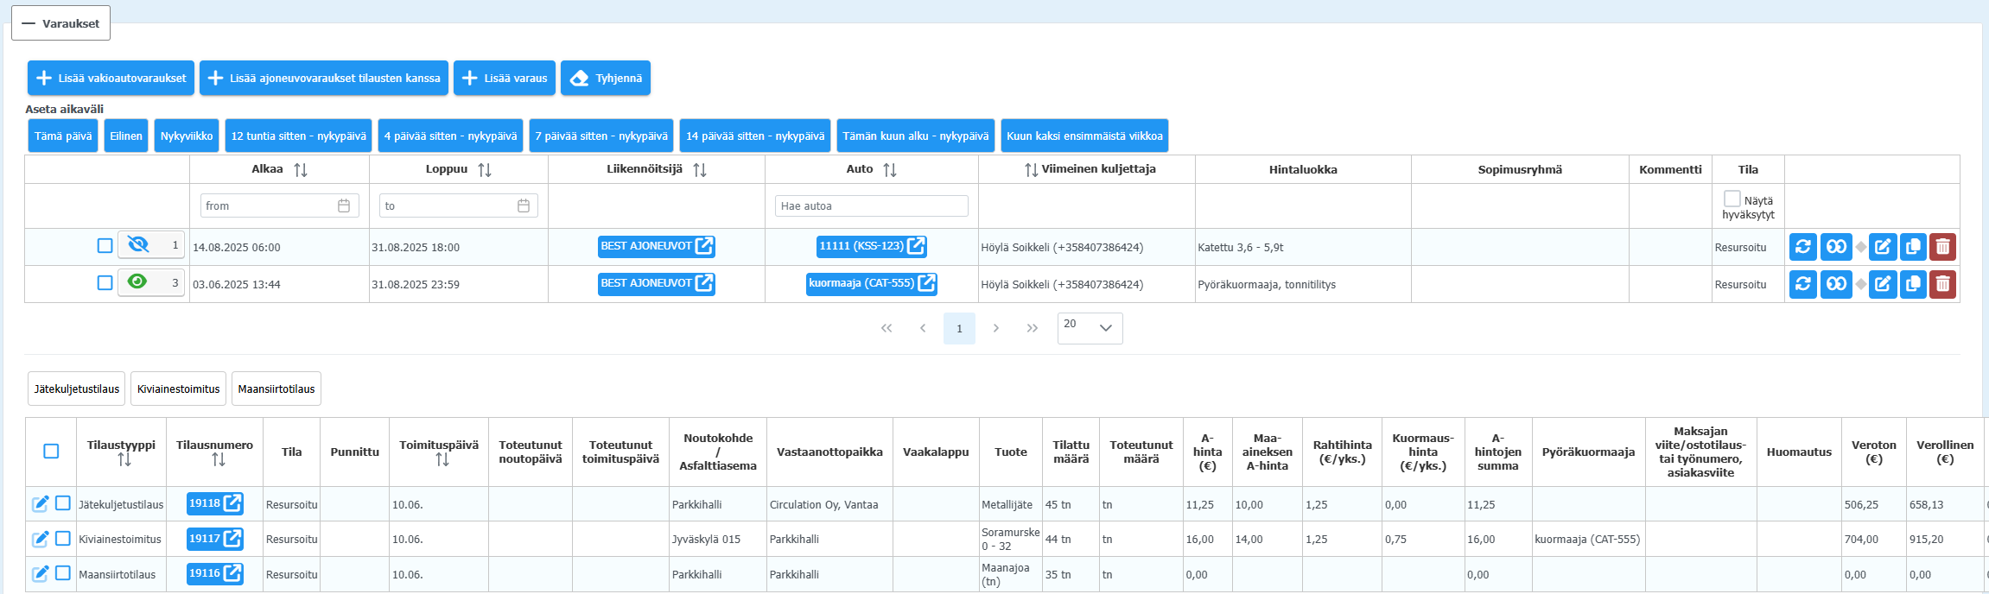Image resolution: width=1989 pixels, height=594 pixels.
Task: Tick the Näytä hyväksytyt checkbox
Action: [1732, 199]
